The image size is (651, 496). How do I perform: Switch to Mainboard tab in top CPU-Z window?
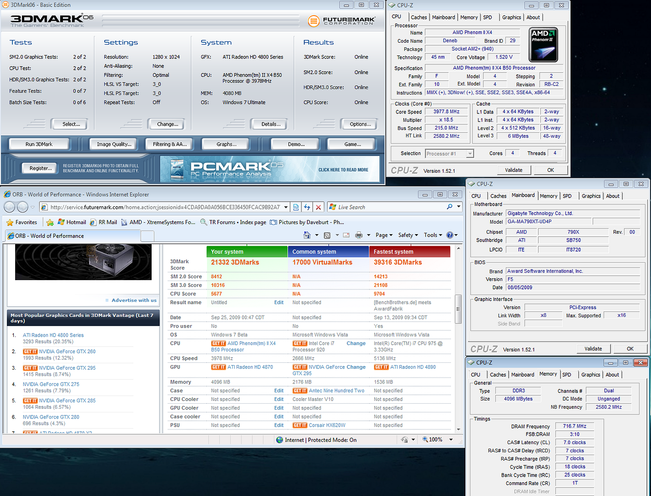pos(443,17)
